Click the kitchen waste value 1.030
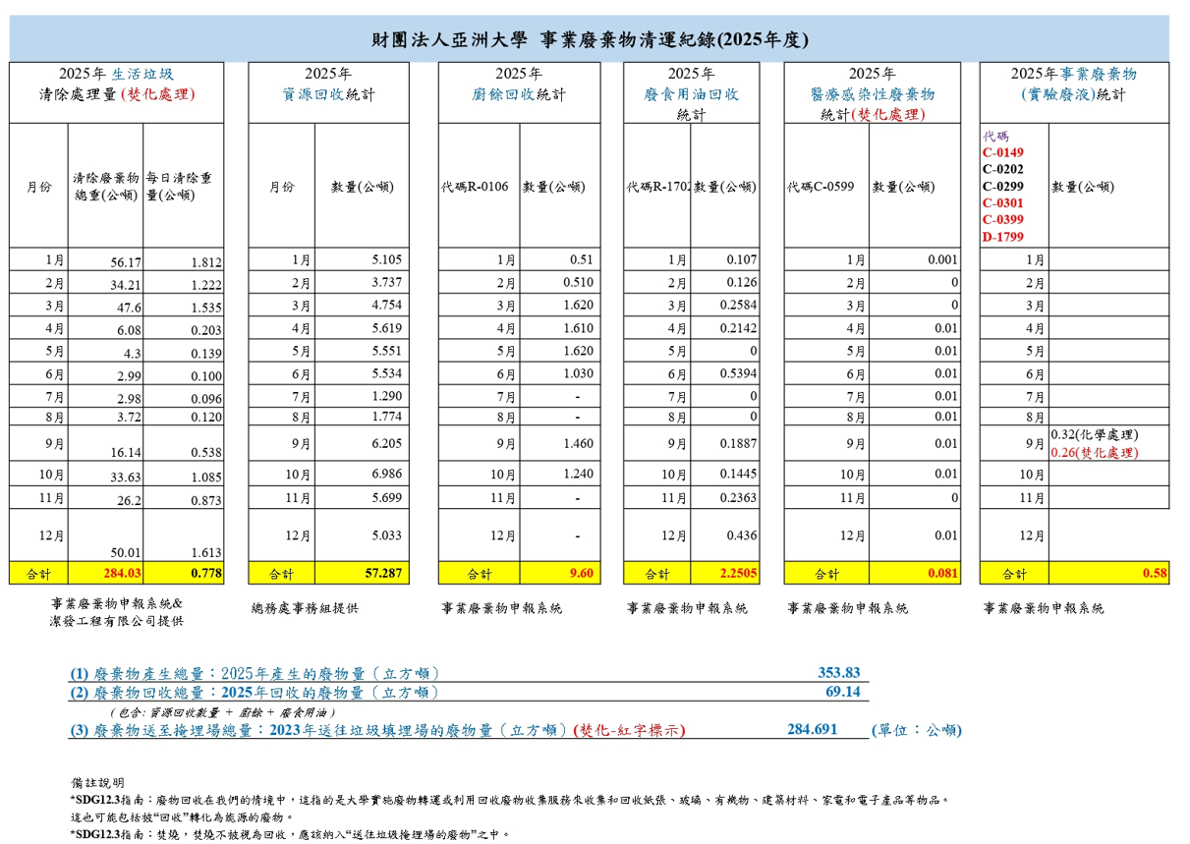Image resolution: width=1190 pixels, height=844 pixels. (579, 373)
